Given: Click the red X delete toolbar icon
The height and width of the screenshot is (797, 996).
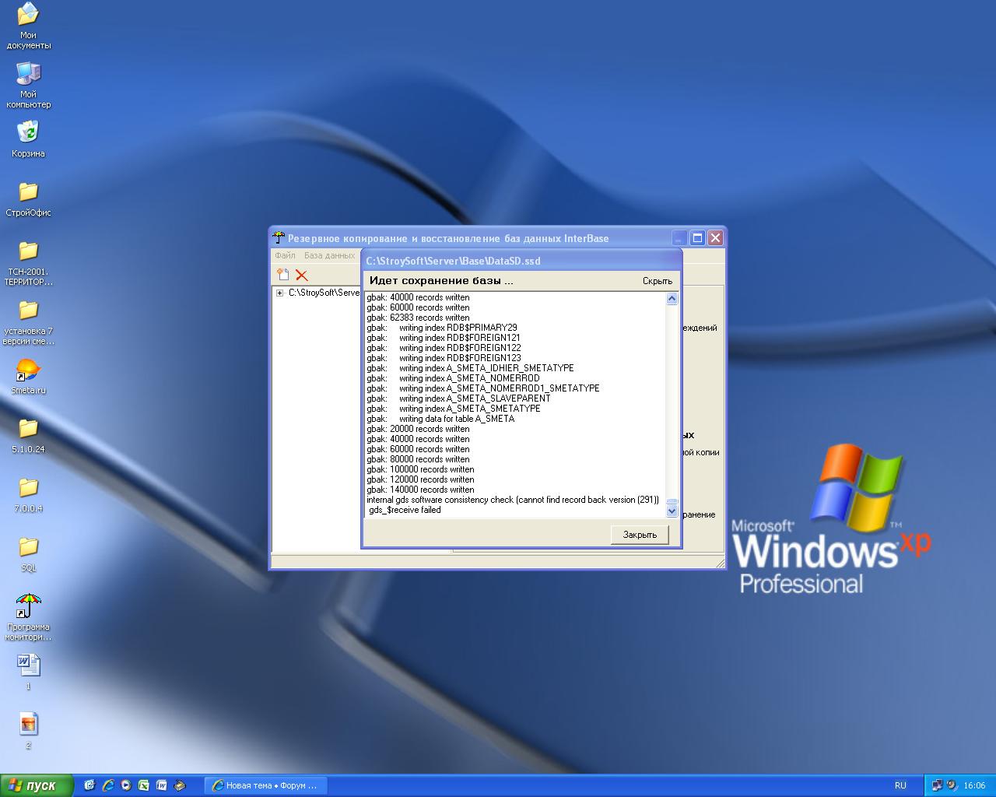Looking at the screenshot, I should [302, 275].
